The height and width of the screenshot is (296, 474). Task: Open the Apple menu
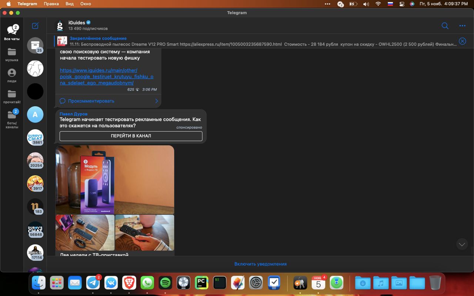click(x=9, y=4)
